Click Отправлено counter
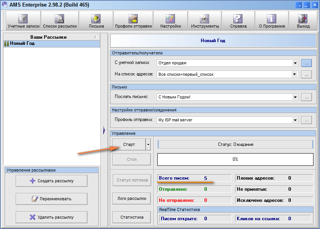This screenshot has height=229, width=320. [195, 189]
